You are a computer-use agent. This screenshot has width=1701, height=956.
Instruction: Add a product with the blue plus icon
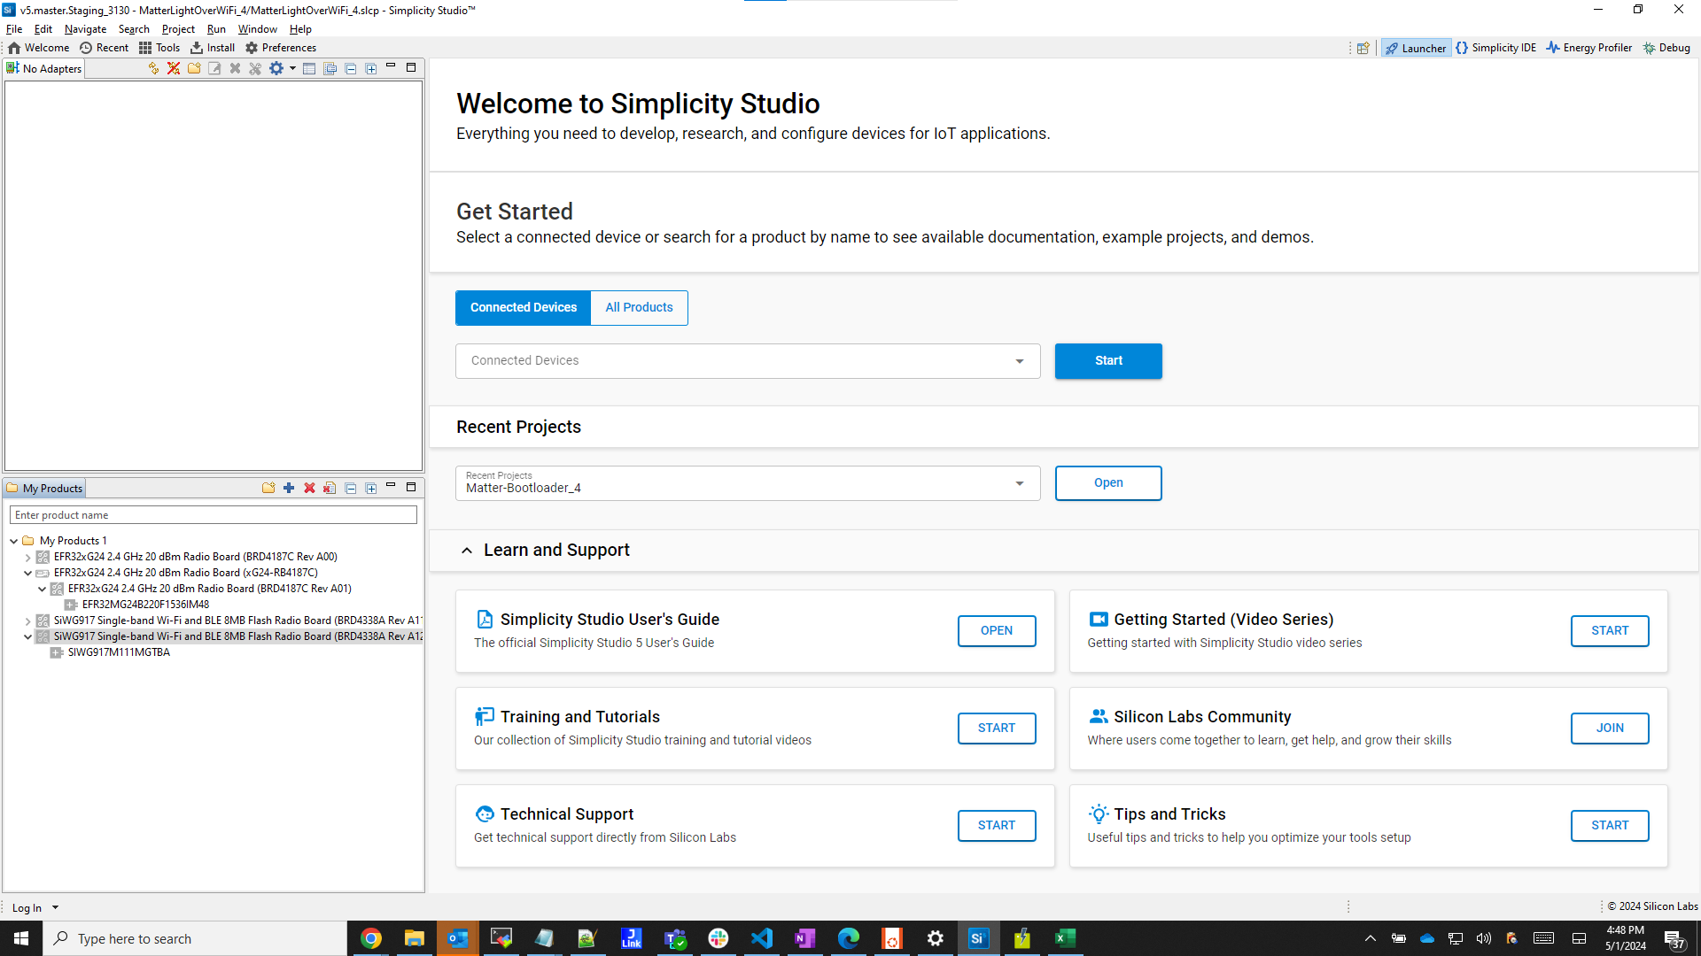coord(289,488)
